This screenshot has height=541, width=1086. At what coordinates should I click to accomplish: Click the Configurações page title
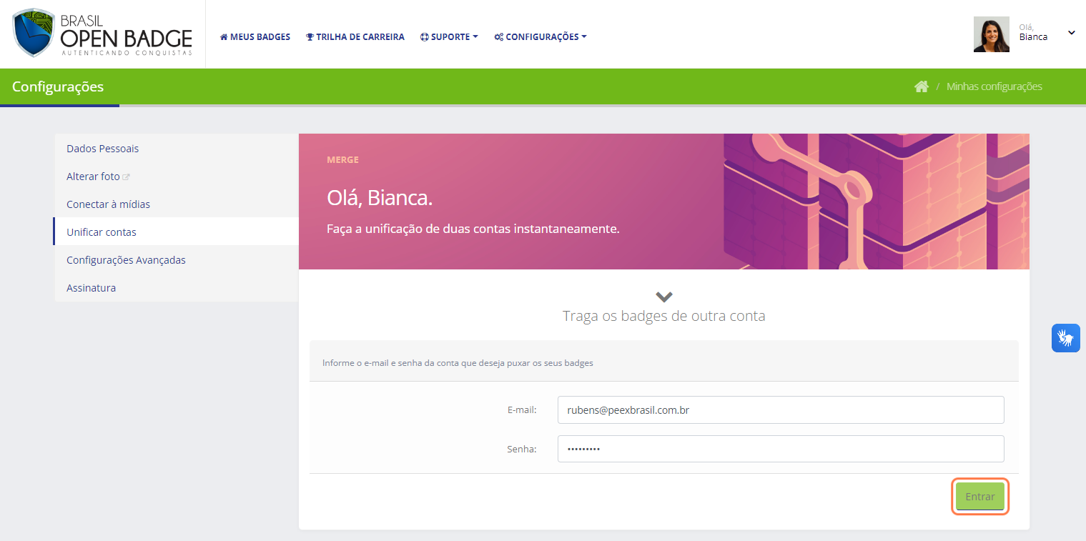58,86
